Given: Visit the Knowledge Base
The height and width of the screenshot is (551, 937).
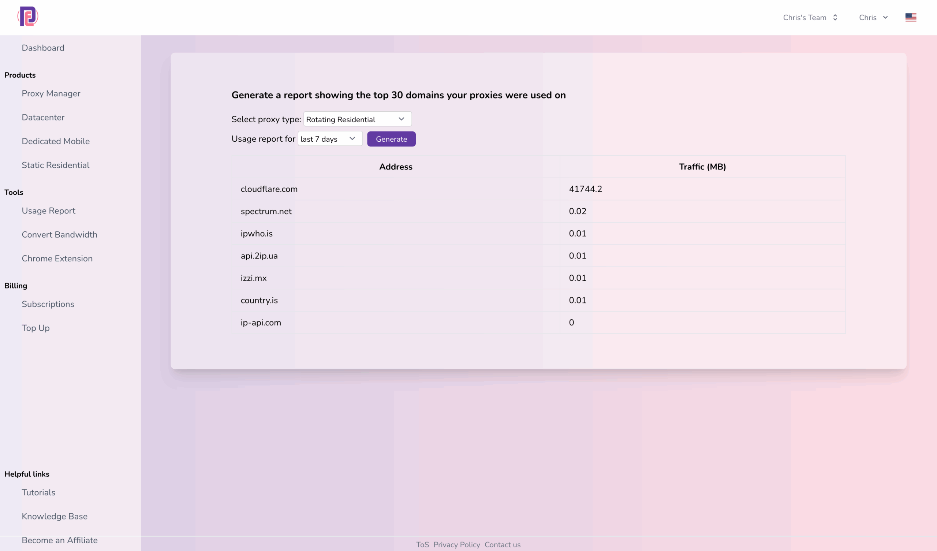Looking at the screenshot, I should (55, 516).
